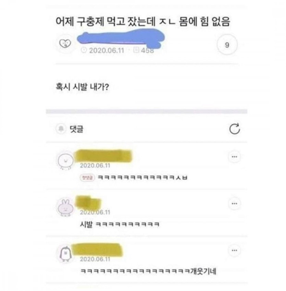Click the third comment text 개웃기네
This screenshot has width=286, height=291.
pyautogui.click(x=203, y=271)
